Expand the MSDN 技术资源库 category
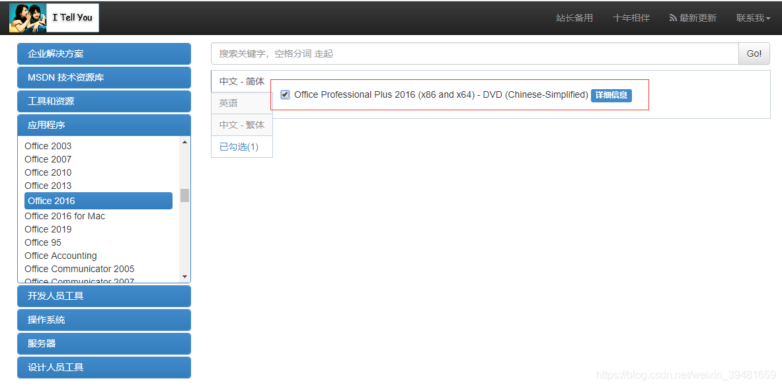Screen dimensions: 782x387 [104, 78]
